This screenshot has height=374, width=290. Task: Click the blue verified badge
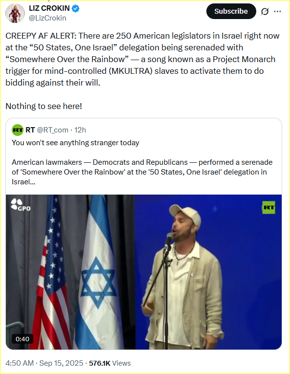click(x=76, y=9)
